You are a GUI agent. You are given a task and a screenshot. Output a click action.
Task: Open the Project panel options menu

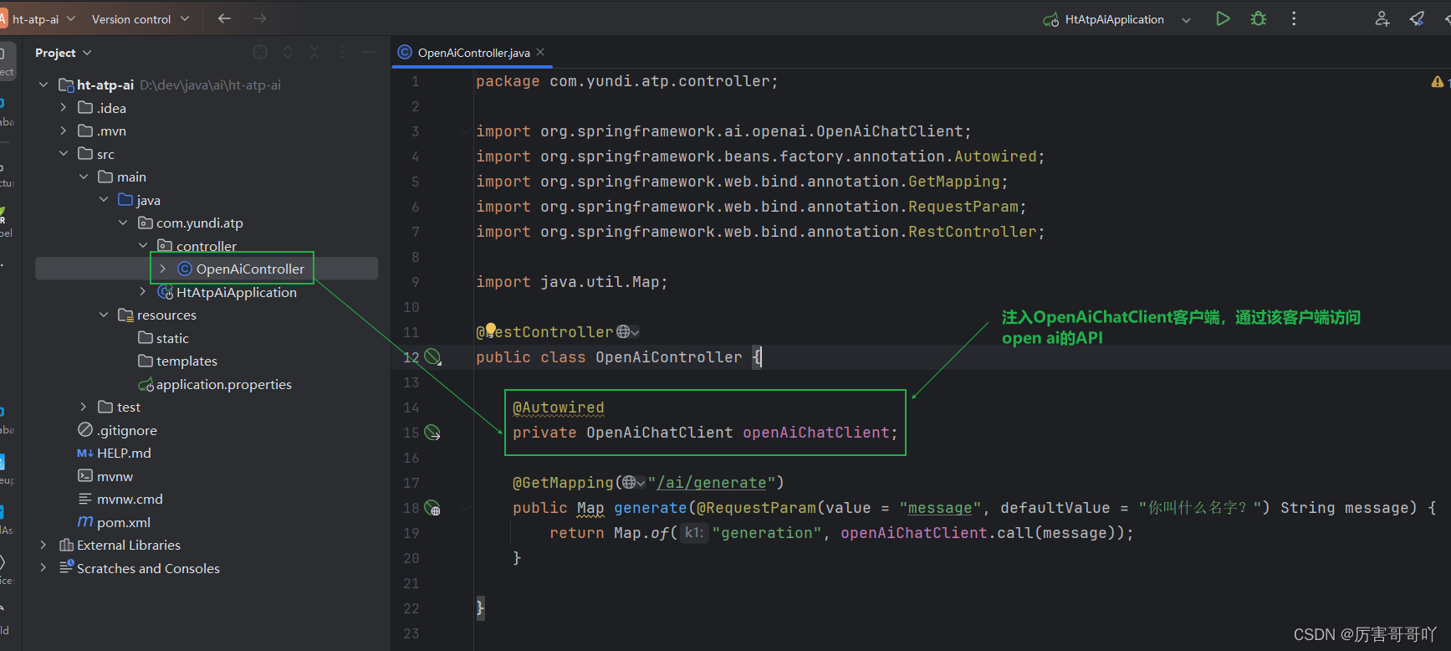pyautogui.click(x=342, y=52)
